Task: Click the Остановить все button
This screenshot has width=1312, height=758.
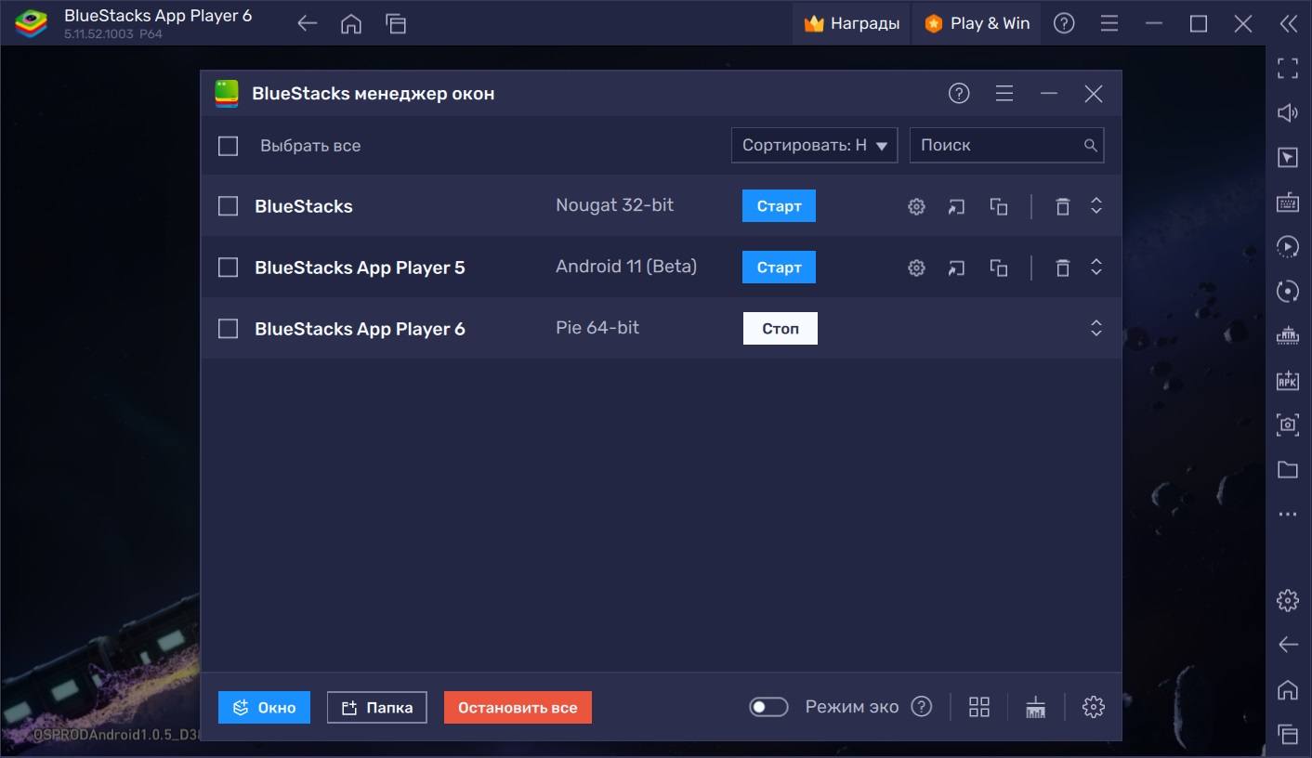Action: [x=518, y=708]
